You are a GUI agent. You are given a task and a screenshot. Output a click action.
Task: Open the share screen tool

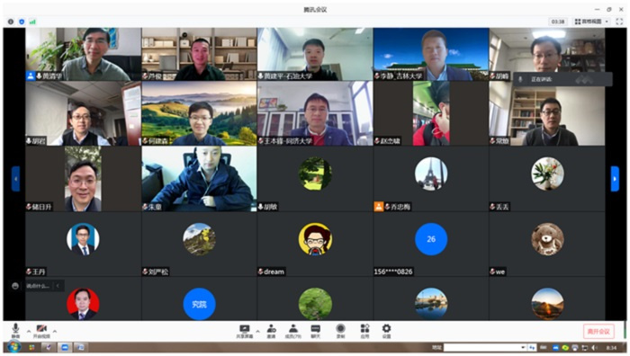244,331
